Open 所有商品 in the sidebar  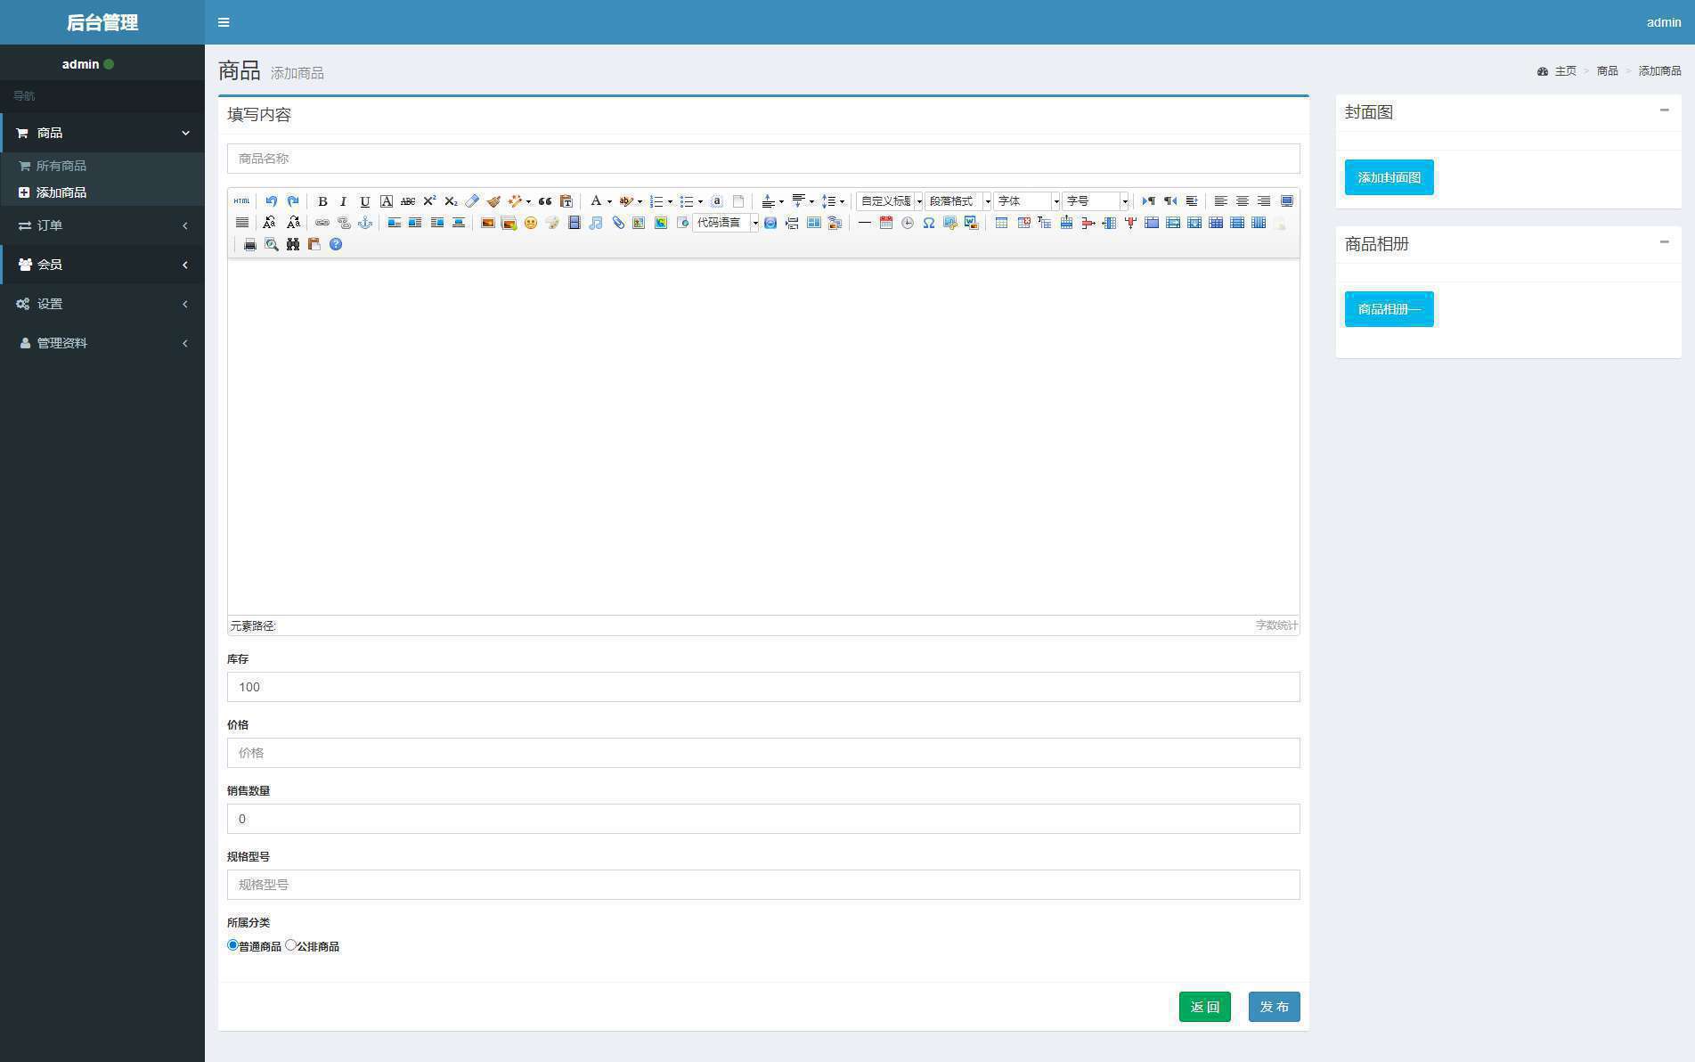[102, 166]
